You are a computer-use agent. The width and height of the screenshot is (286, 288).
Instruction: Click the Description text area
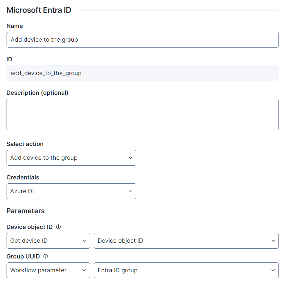click(143, 114)
